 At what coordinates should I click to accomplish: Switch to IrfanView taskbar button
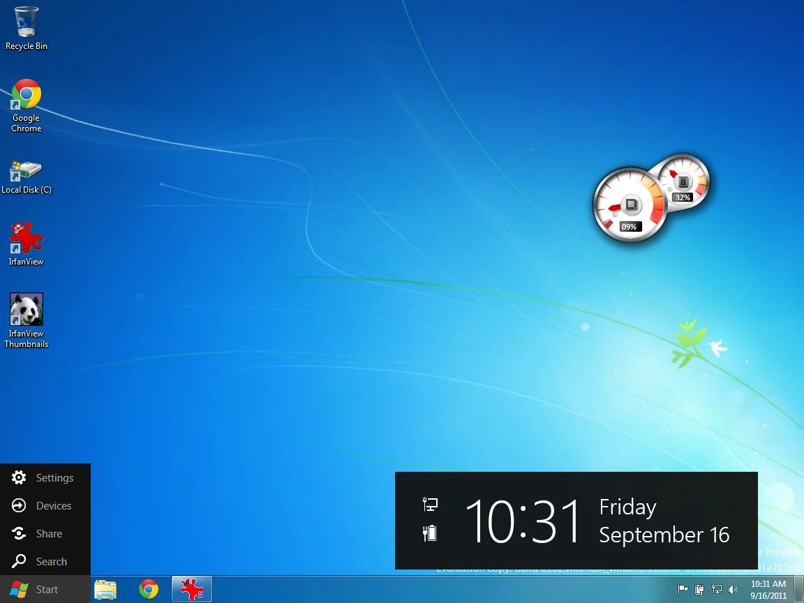pos(192,590)
